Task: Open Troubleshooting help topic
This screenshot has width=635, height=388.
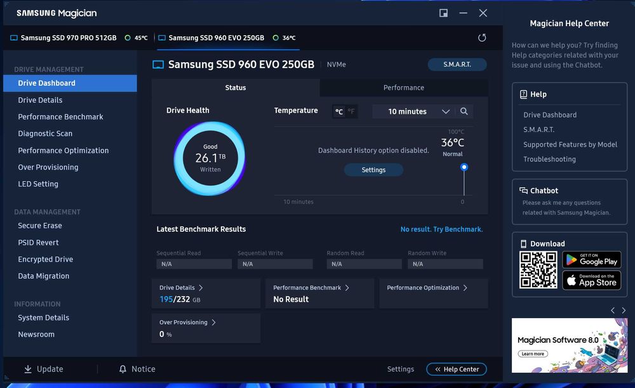Action: click(549, 159)
